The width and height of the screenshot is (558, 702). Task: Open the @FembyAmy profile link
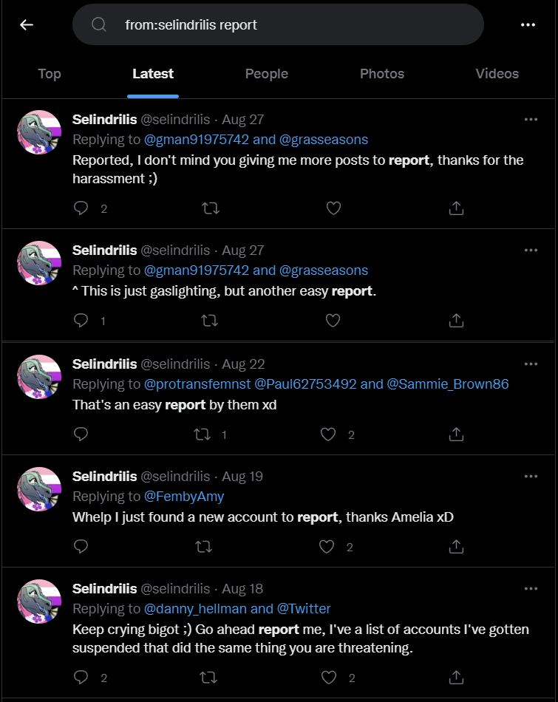point(183,497)
